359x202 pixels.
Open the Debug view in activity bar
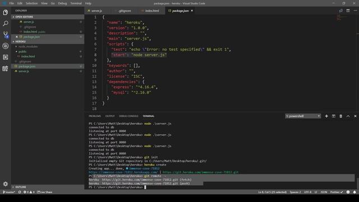[6, 46]
